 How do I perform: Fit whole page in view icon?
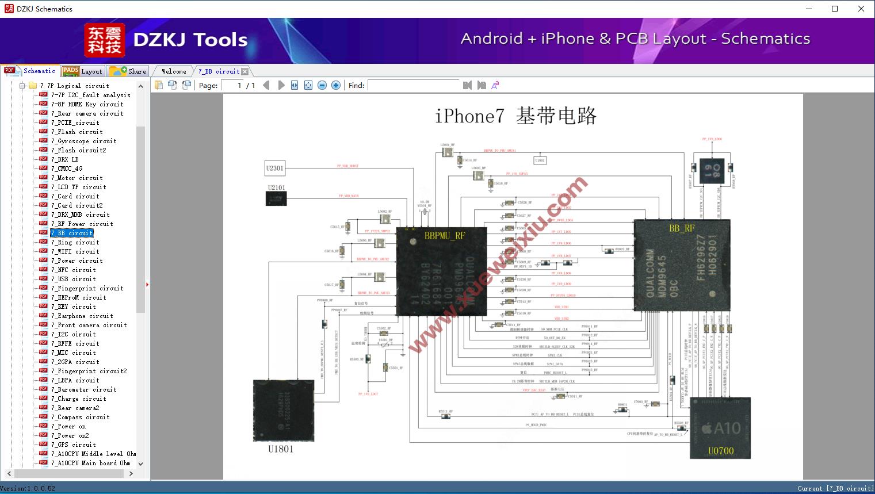coord(308,85)
